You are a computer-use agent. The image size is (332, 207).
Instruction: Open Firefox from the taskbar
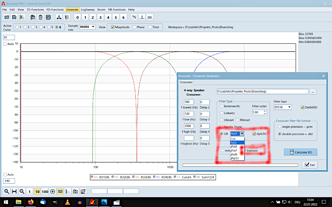(31, 202)
